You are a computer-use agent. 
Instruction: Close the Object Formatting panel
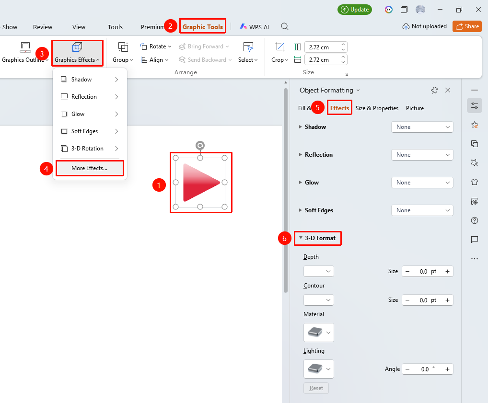[x=448, y=90]
